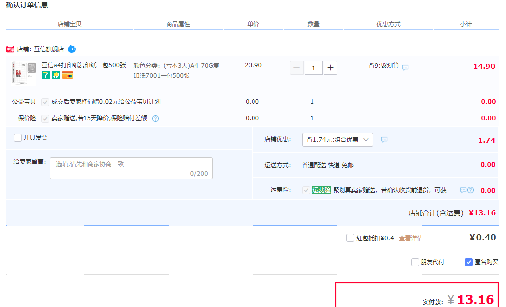
Task: Open the 查看详情 details link
Action: coord(411,238)
